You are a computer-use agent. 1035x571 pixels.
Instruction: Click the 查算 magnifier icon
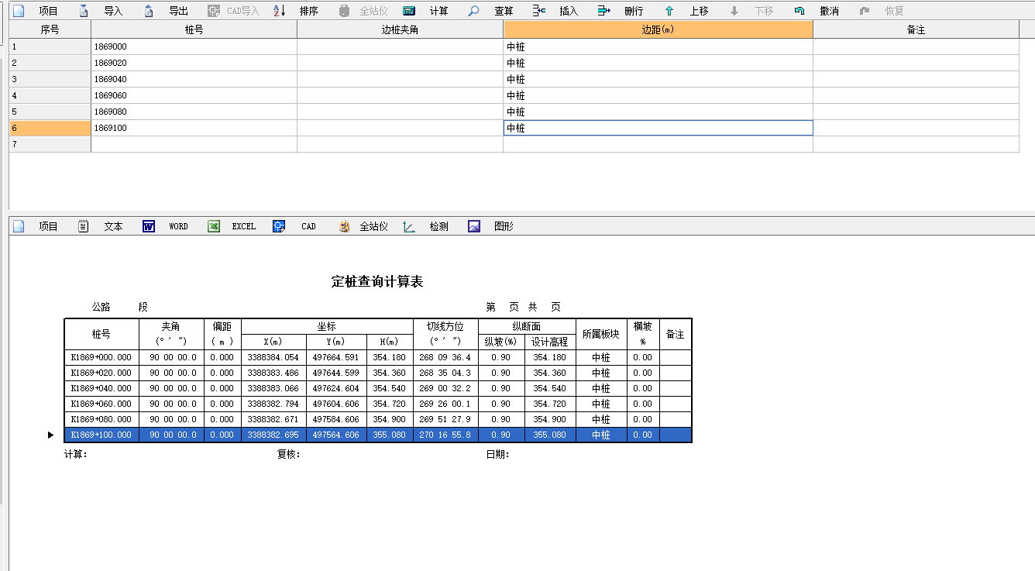click(474, 11)
